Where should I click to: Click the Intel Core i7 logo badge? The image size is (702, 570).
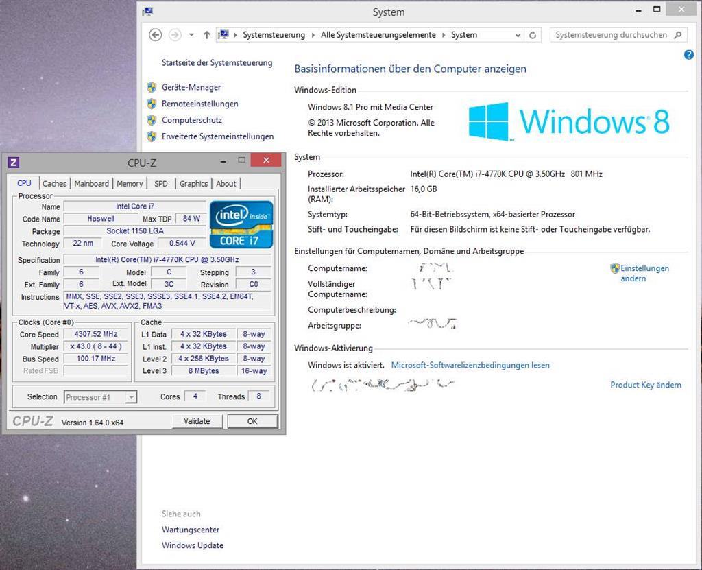[241, 224]
